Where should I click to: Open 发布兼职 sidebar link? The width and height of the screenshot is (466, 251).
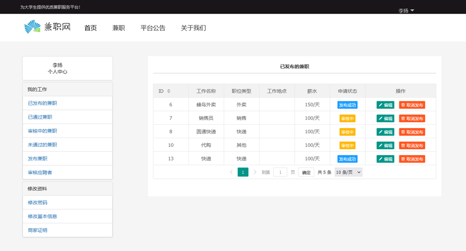pyautogui.click(x=37, y=158)
